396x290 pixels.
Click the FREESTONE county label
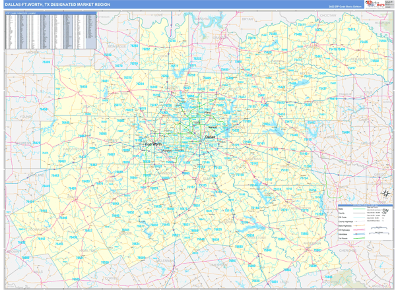257,238
